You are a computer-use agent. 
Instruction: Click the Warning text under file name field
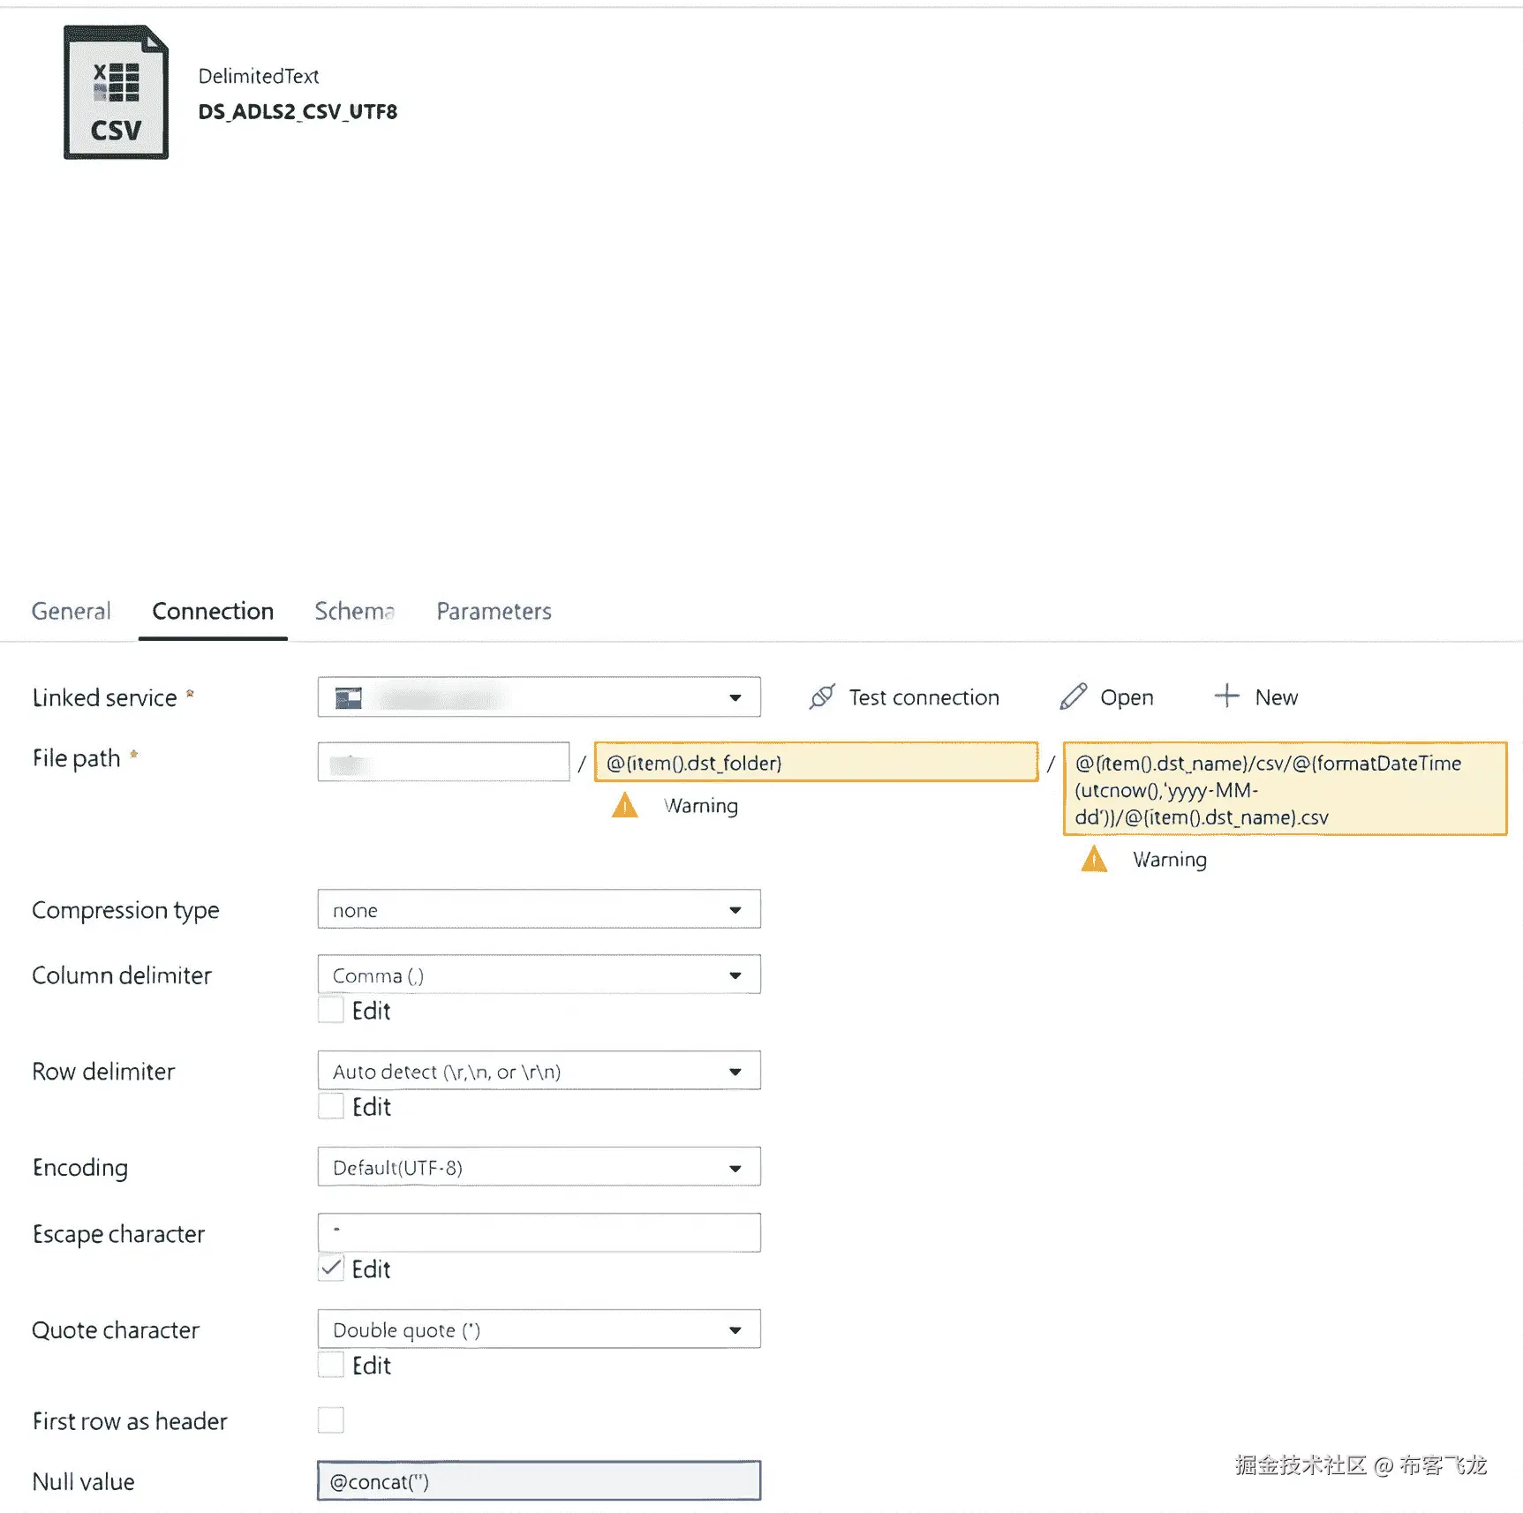(x=1170, y=859)
